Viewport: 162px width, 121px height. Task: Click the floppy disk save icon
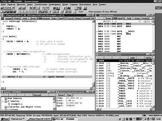(8, 12)
